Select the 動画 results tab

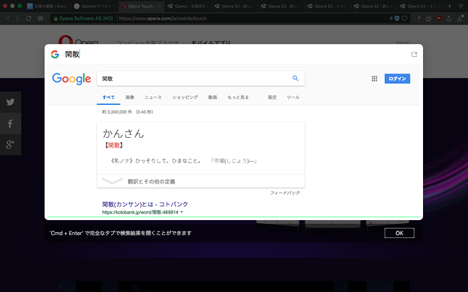coord(212,97)
